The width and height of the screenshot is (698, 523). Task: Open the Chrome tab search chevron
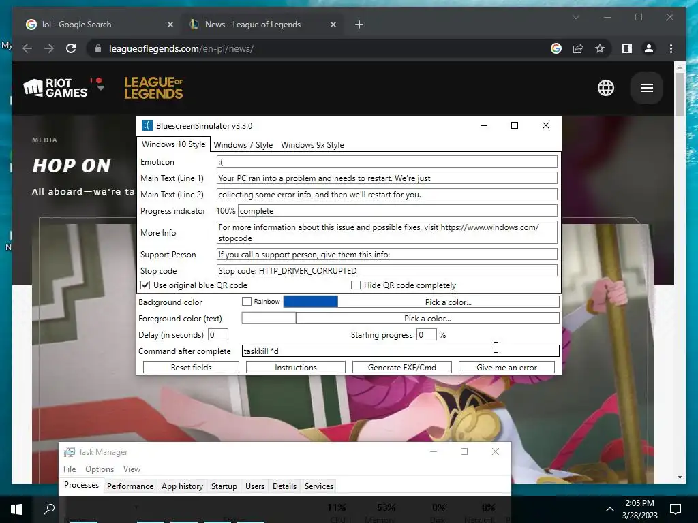tap(575, 17)
